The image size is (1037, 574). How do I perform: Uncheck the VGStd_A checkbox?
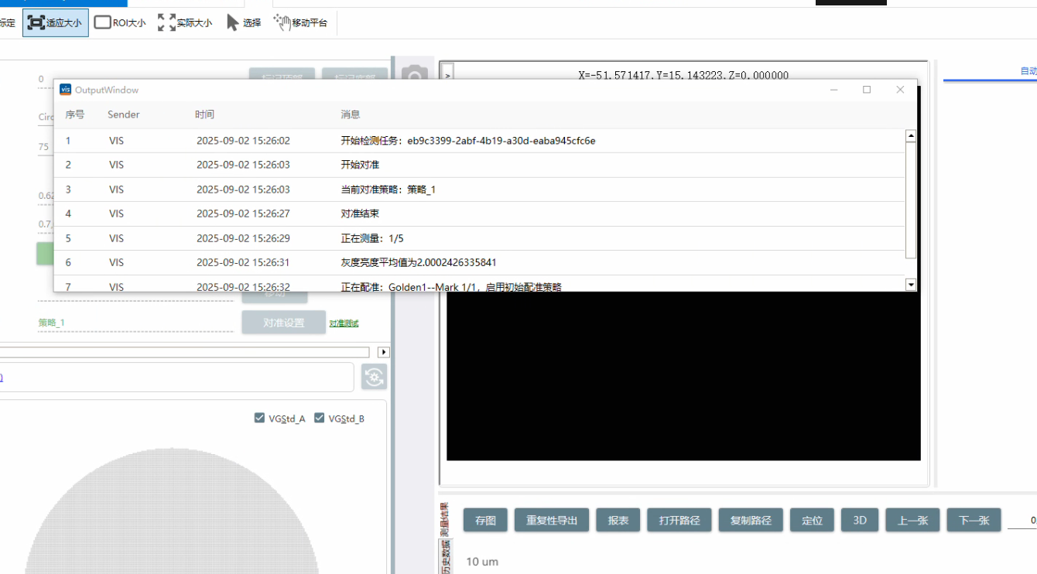click(x=260, y=419)
